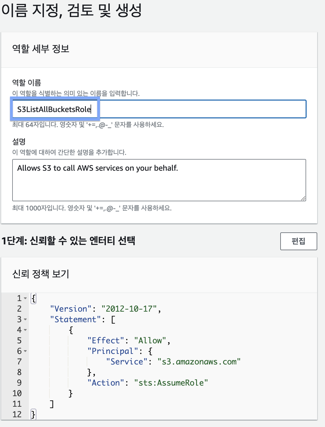Click line number 7 in the gutter
The image size is (325, 427).
[x=19, y=362]
